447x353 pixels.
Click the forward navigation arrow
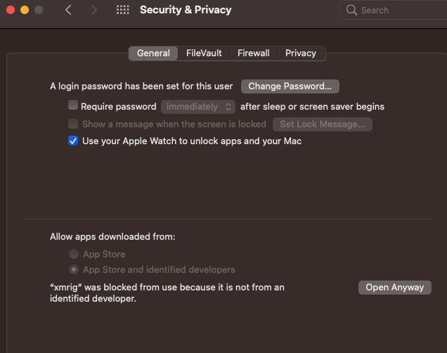tap(94, 10)
